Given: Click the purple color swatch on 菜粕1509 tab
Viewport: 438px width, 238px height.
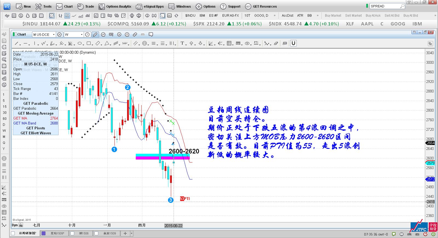Looking at the screenshot, I should tap(44, 233).
